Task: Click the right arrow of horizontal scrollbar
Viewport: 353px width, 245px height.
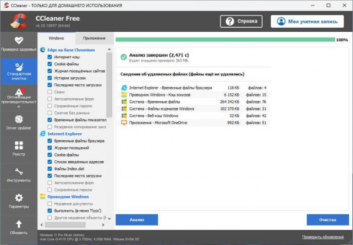Action: point(103,225)
